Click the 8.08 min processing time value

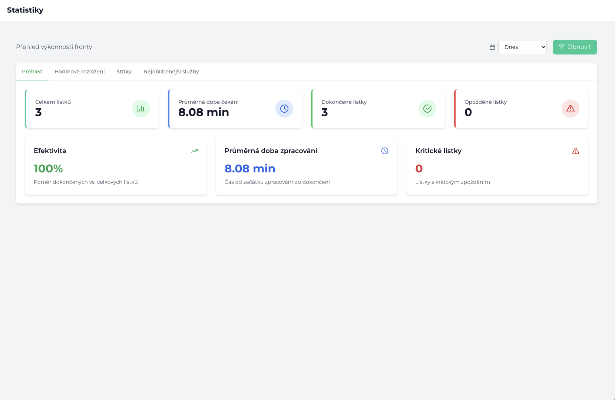250,169
